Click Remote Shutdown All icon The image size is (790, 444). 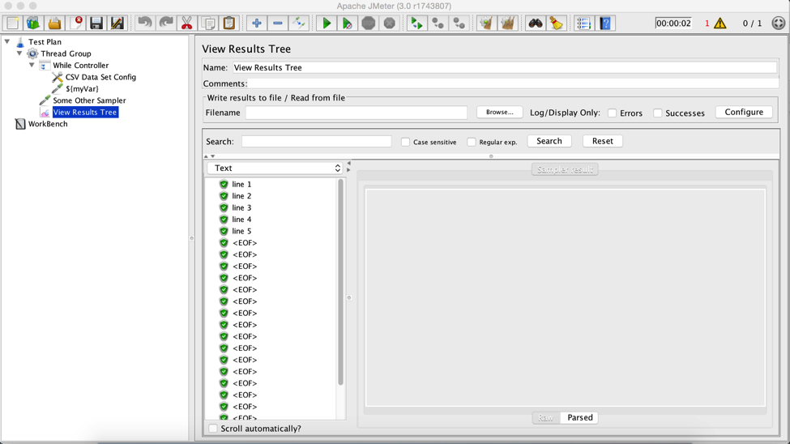click(459, 23)
